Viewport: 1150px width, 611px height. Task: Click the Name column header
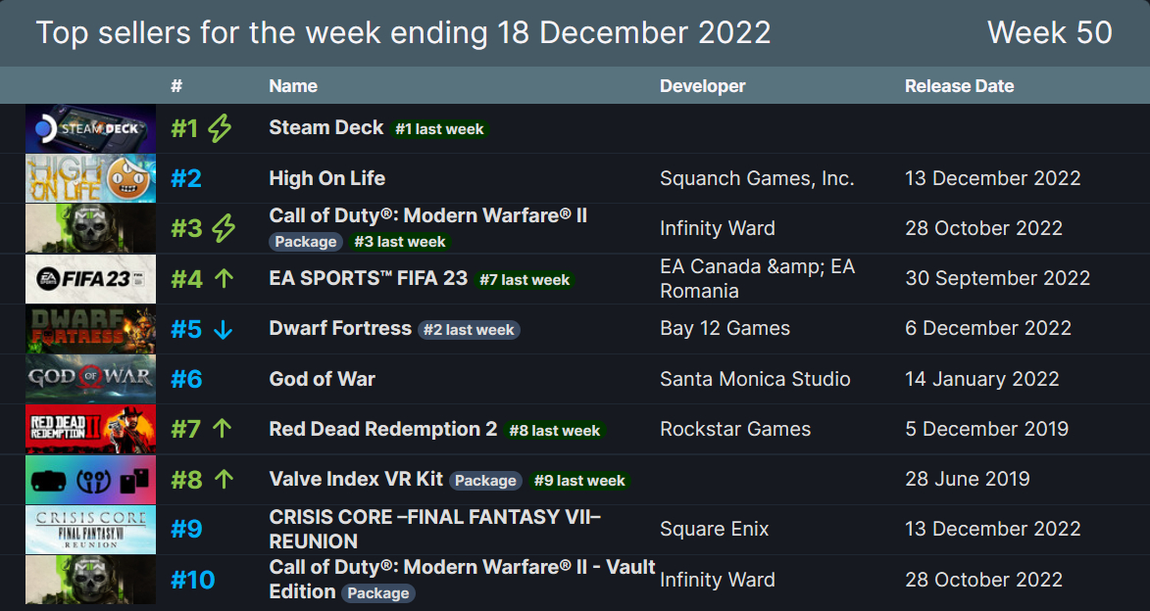[292, 86]
